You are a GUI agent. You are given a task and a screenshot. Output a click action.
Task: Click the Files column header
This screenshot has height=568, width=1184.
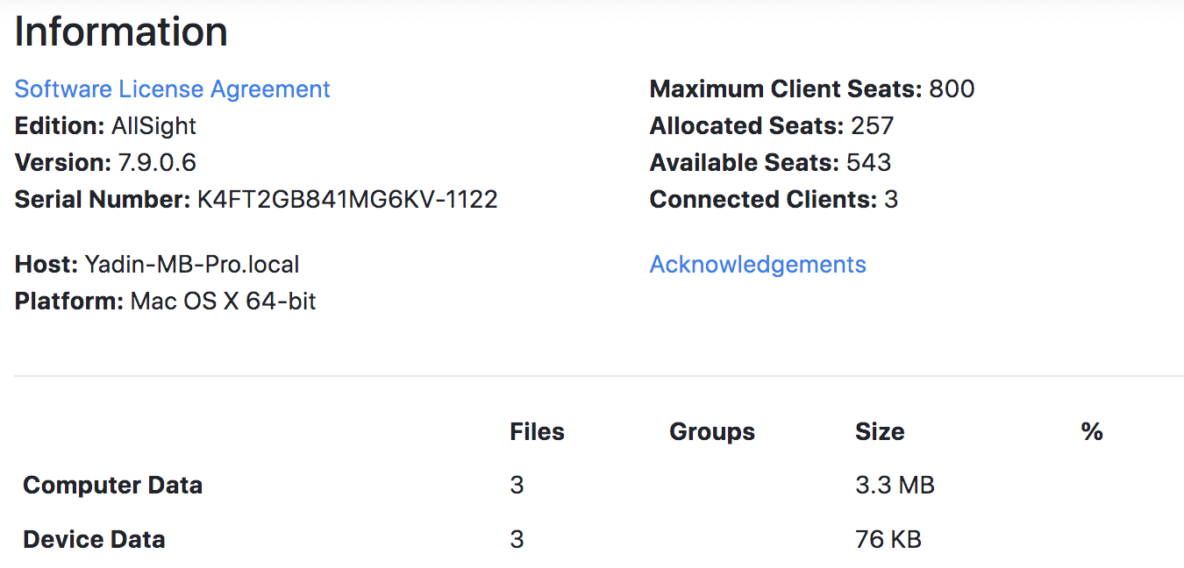click(x=537, y=432)
